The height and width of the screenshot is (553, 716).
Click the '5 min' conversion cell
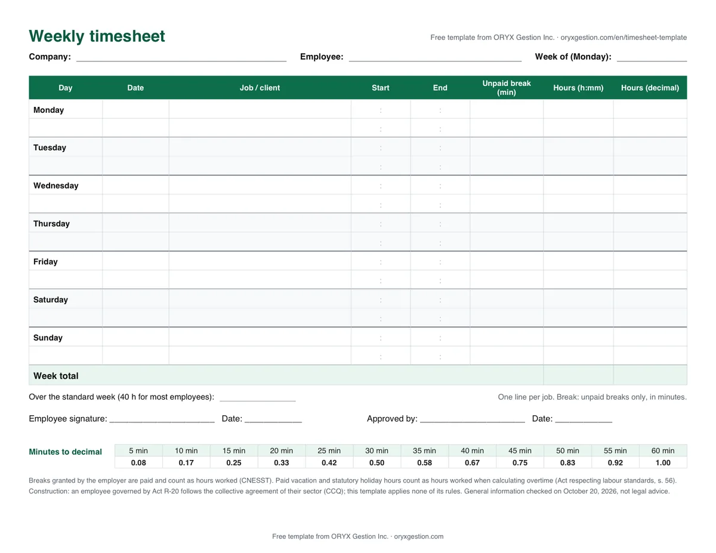(x=138, y=451)
